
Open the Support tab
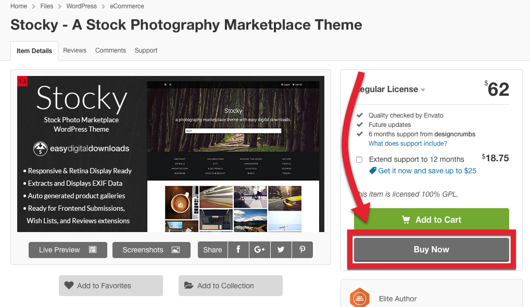146,50
